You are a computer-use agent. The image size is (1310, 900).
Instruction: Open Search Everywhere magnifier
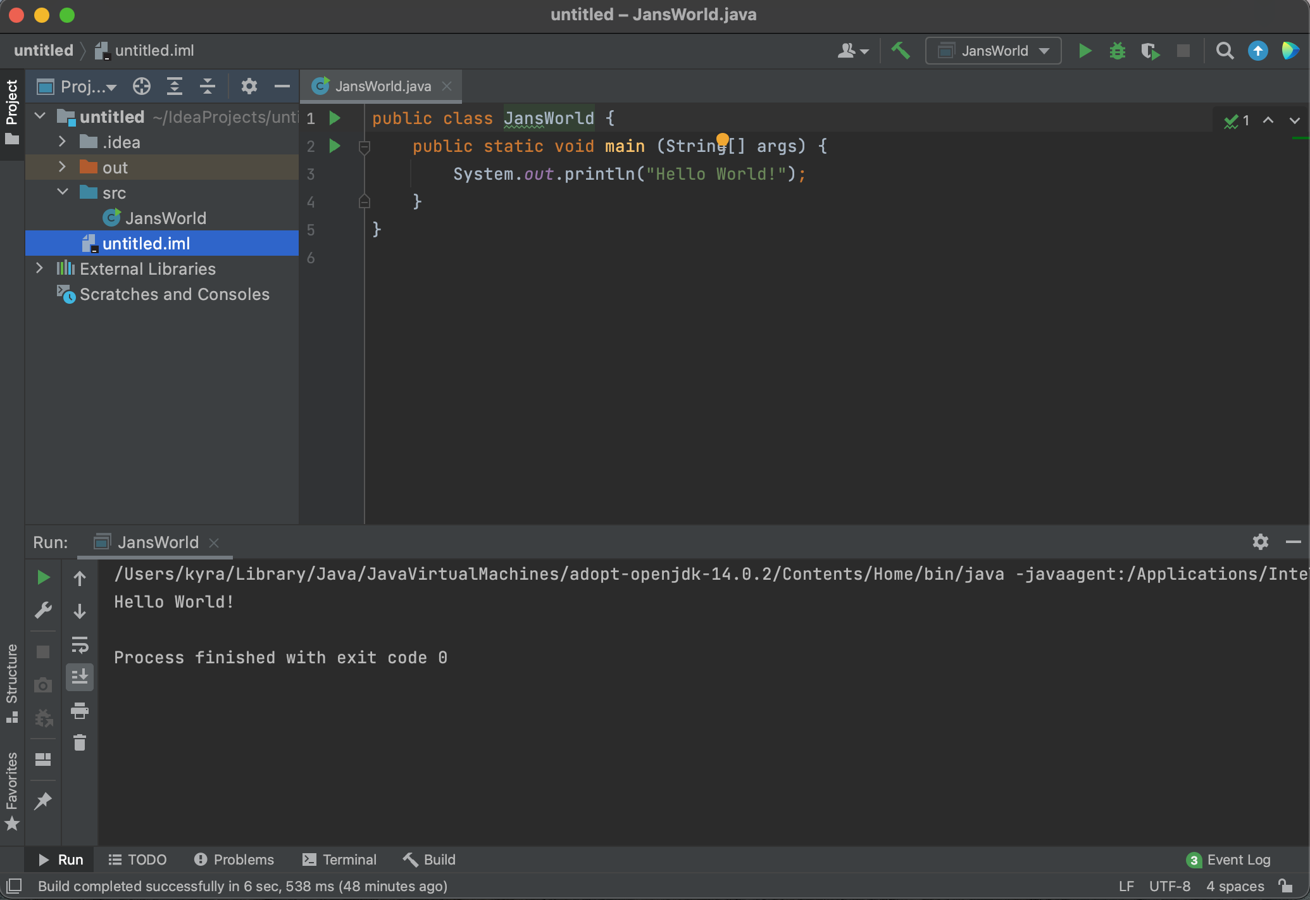tap(1225, 51)
